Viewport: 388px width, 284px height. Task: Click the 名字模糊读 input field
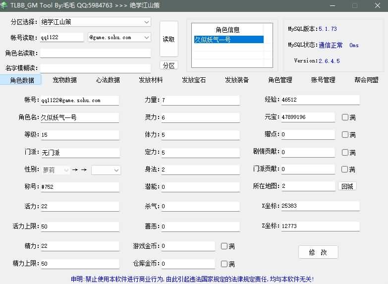click(95, 68)
